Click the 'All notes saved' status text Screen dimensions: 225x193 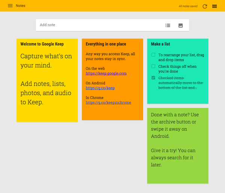point(188,6)
